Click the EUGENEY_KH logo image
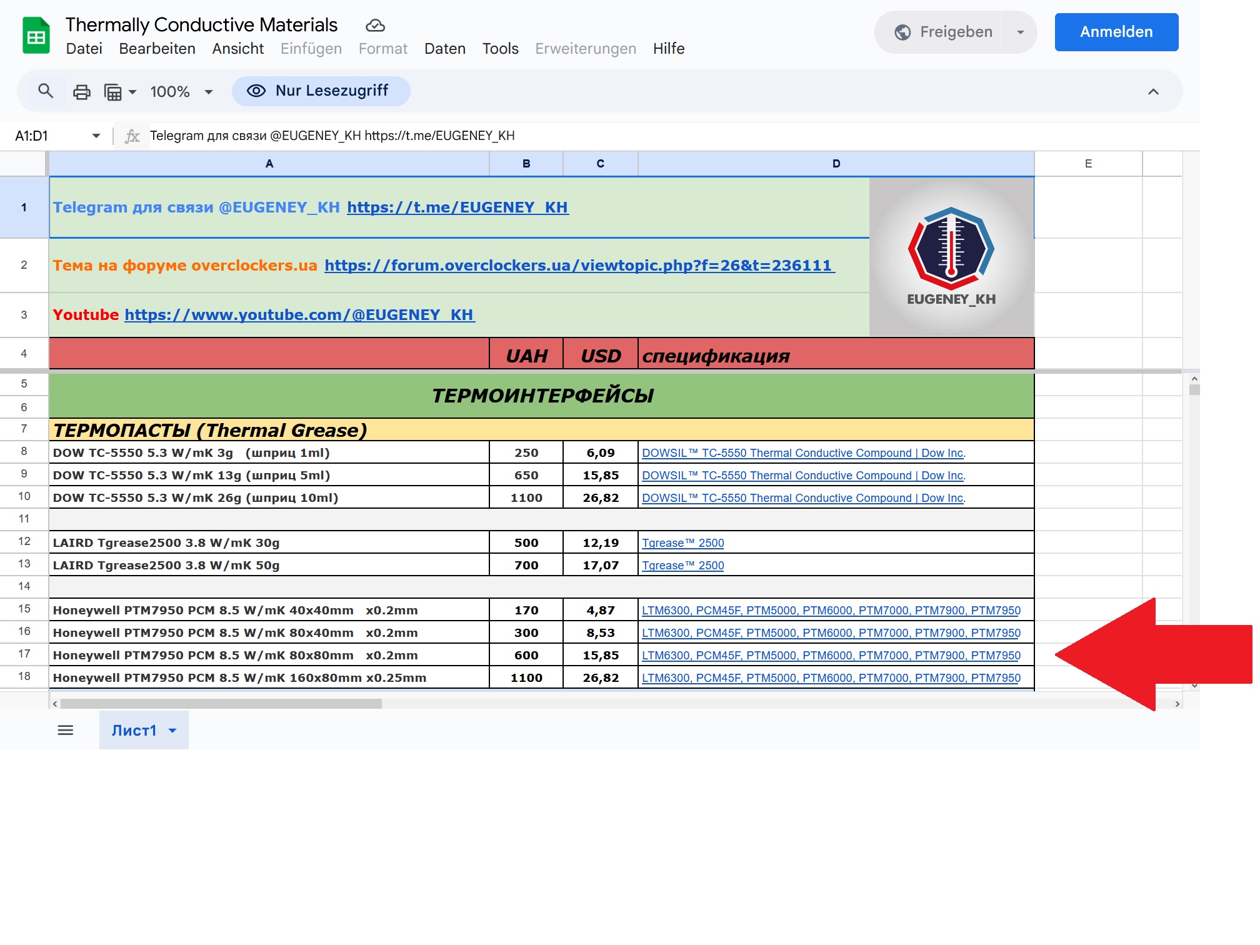1260x945 pixels. tap(951, 257)
